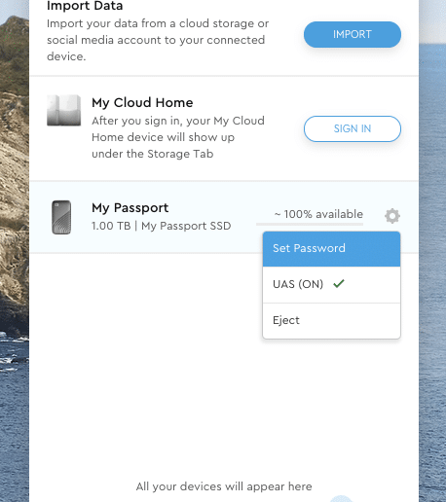Image resolution: width=446 pixels, height=502 pixels.
Task: Select the My Passport device name
Action: click(130, 208)
